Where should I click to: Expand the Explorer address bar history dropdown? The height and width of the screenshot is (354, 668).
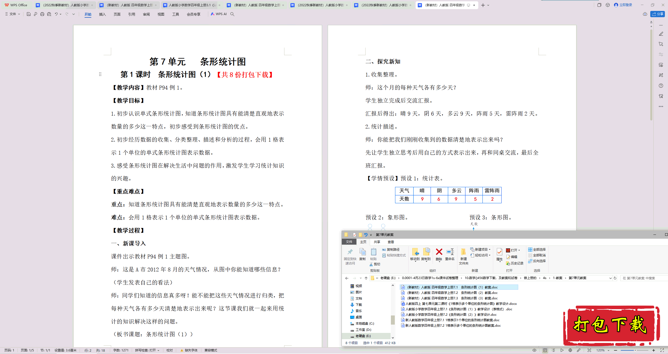[610, 278]
